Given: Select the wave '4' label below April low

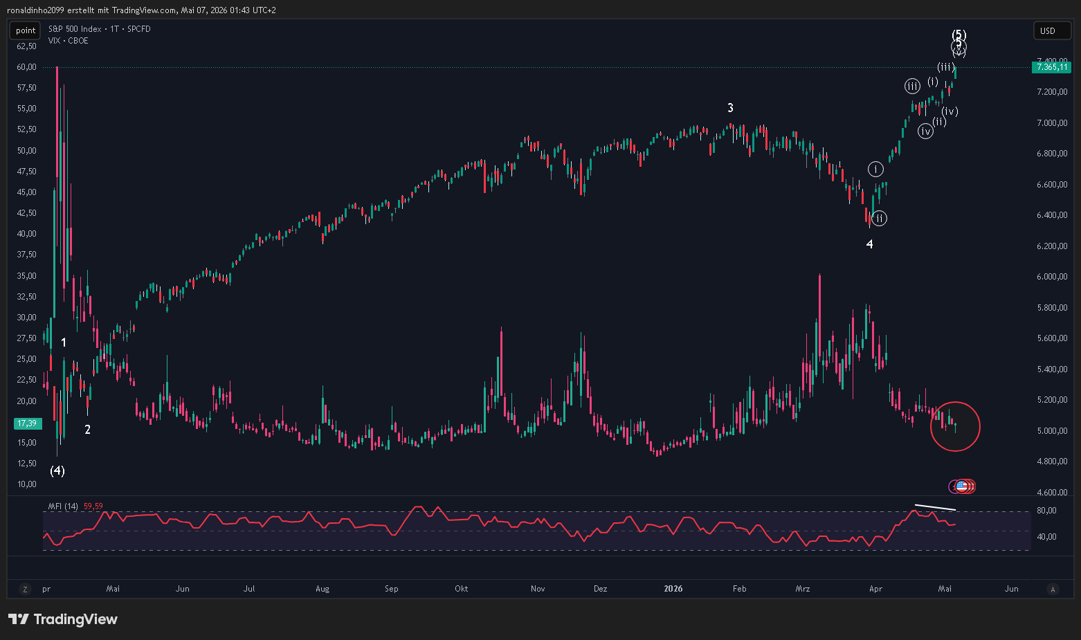Looking at the screenshot, I should [870, 244].
